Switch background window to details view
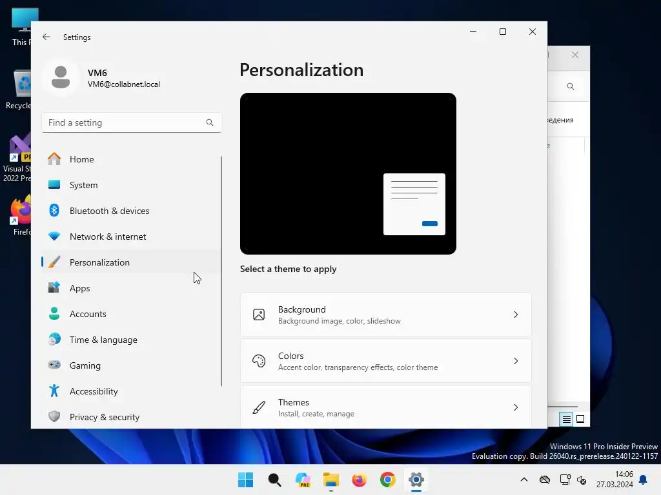 567,419
